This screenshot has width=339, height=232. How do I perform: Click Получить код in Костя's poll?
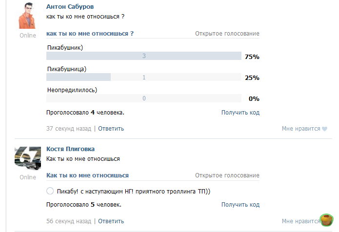[240, 205]
